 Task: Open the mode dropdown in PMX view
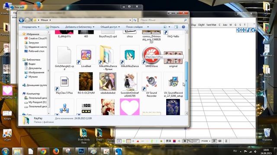[x=206, y=141]
